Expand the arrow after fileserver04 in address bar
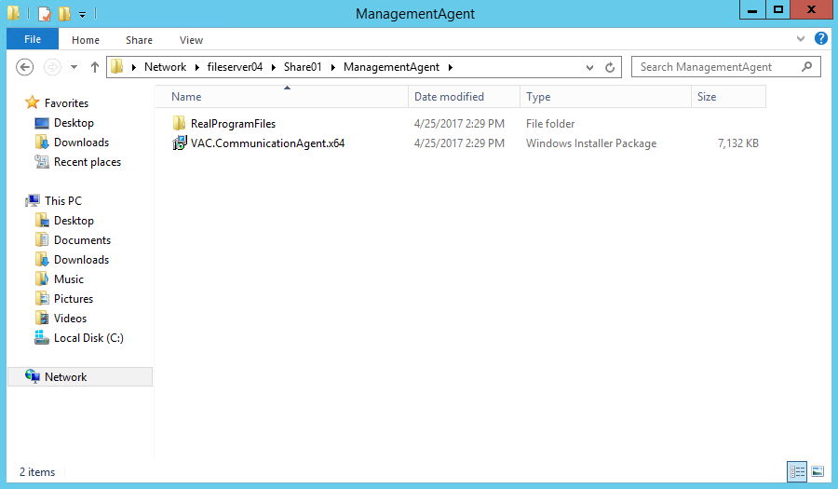The height and width of the screenshot is (489, 838). pyautogui.click(x=273, y=67)
